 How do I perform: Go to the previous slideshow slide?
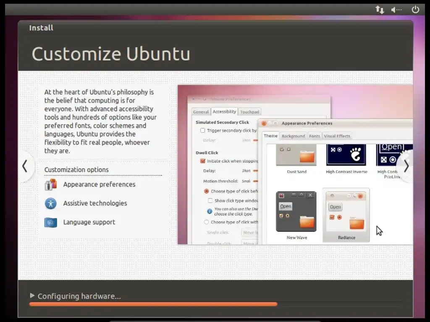[x=25, y=166]
